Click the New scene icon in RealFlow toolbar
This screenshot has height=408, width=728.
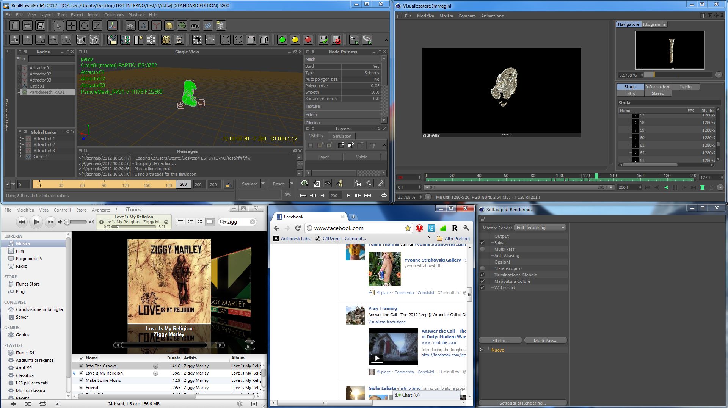(x=14, y=26)
